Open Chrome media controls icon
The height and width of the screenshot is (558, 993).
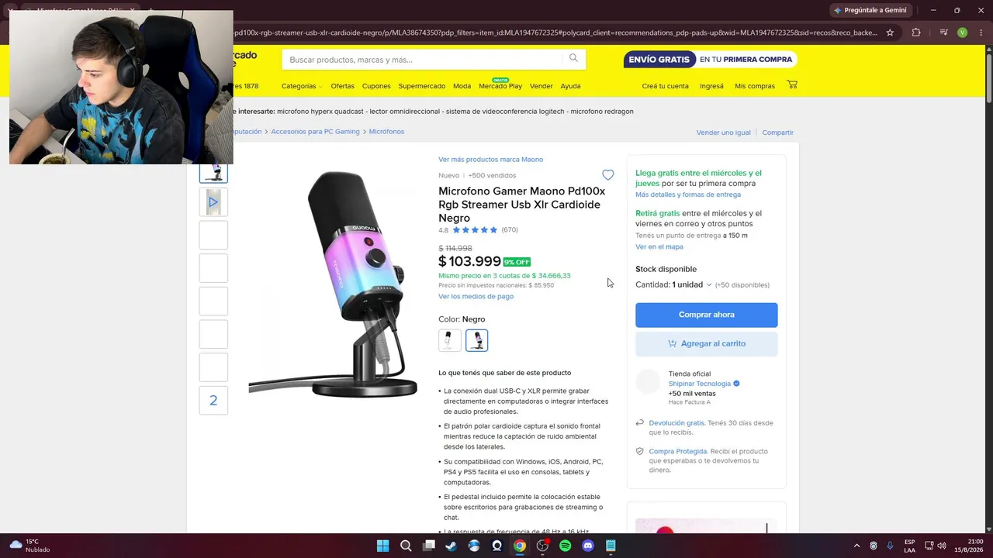[x=943, y=33]
